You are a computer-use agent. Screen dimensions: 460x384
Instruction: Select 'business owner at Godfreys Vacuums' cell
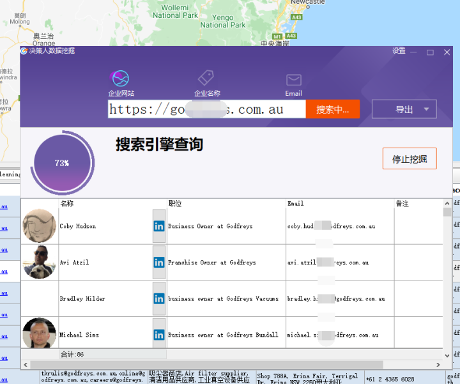226,299
